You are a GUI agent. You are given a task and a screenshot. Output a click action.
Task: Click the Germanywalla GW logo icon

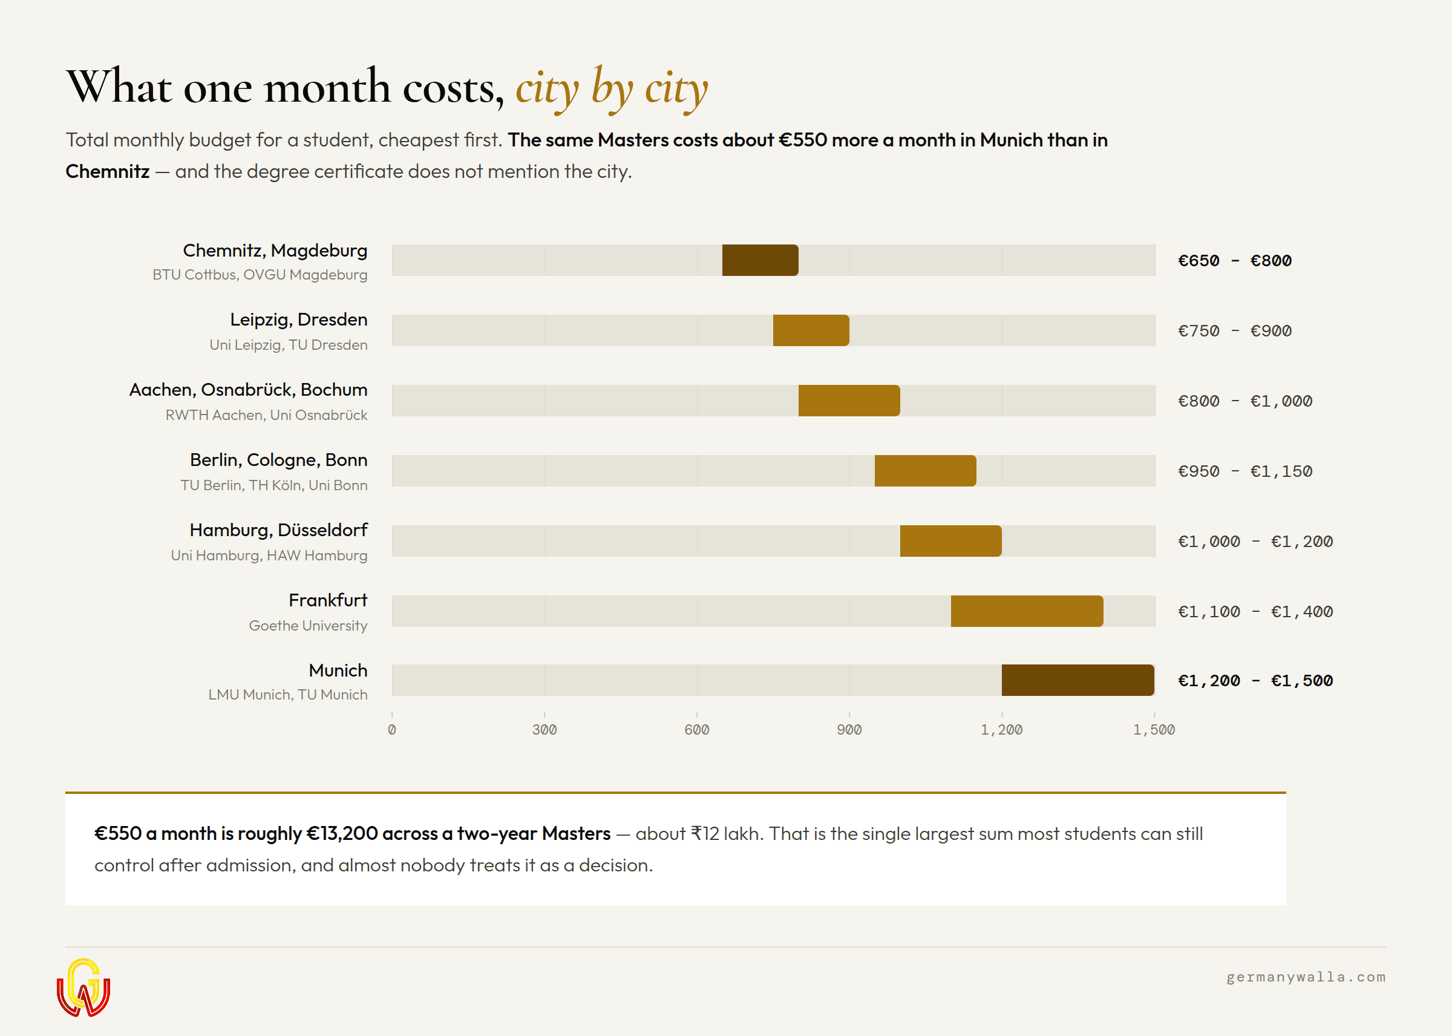(x=83, y=988)
